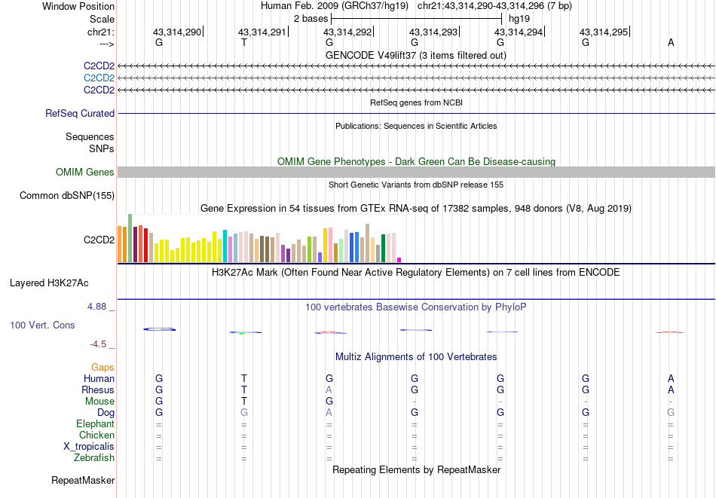Click the -4.5 conservation lower limit value

[98, 344]
